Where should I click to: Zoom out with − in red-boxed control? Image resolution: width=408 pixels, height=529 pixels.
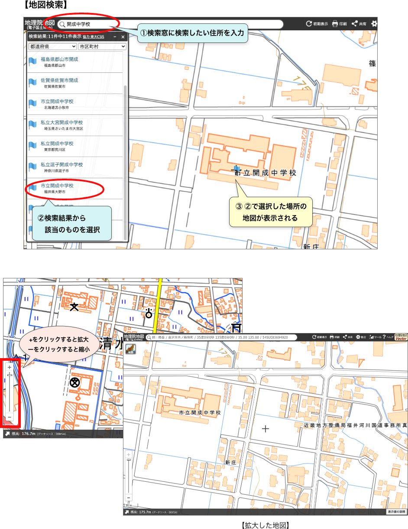tap(10, 417)
